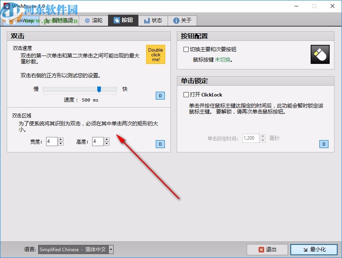Reset double-click area with its D button
This screenshot has width=342, height=258.
[160, 144]
